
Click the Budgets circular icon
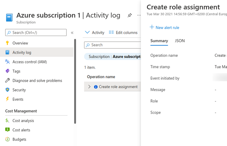(7, 139)
